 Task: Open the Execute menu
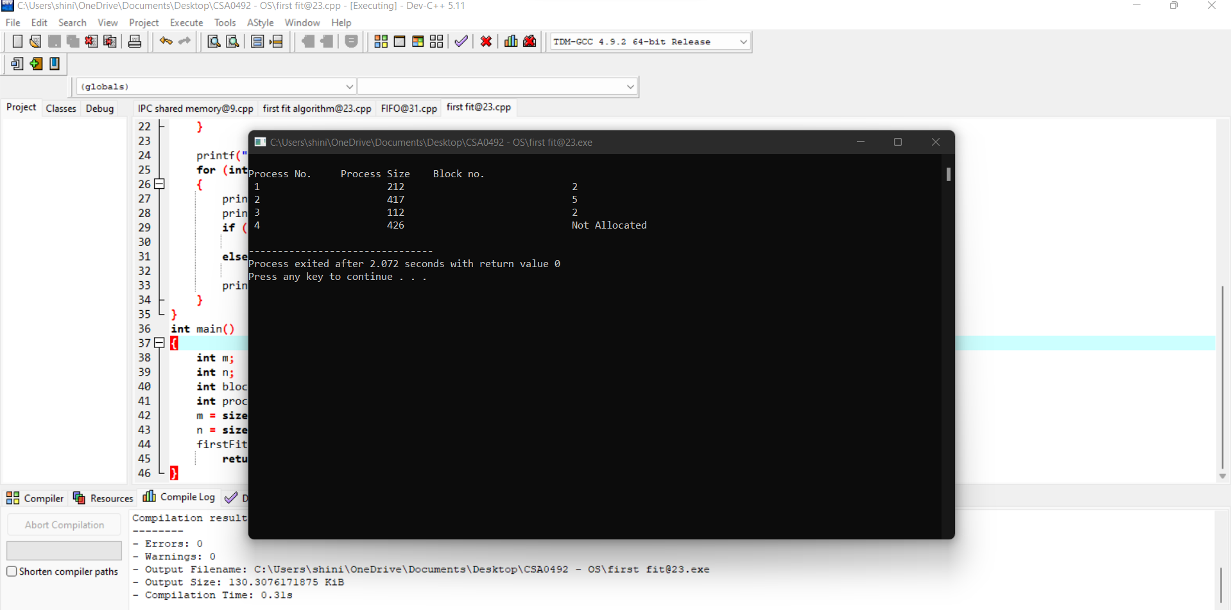pyautogui.click(x=186, y=22)
